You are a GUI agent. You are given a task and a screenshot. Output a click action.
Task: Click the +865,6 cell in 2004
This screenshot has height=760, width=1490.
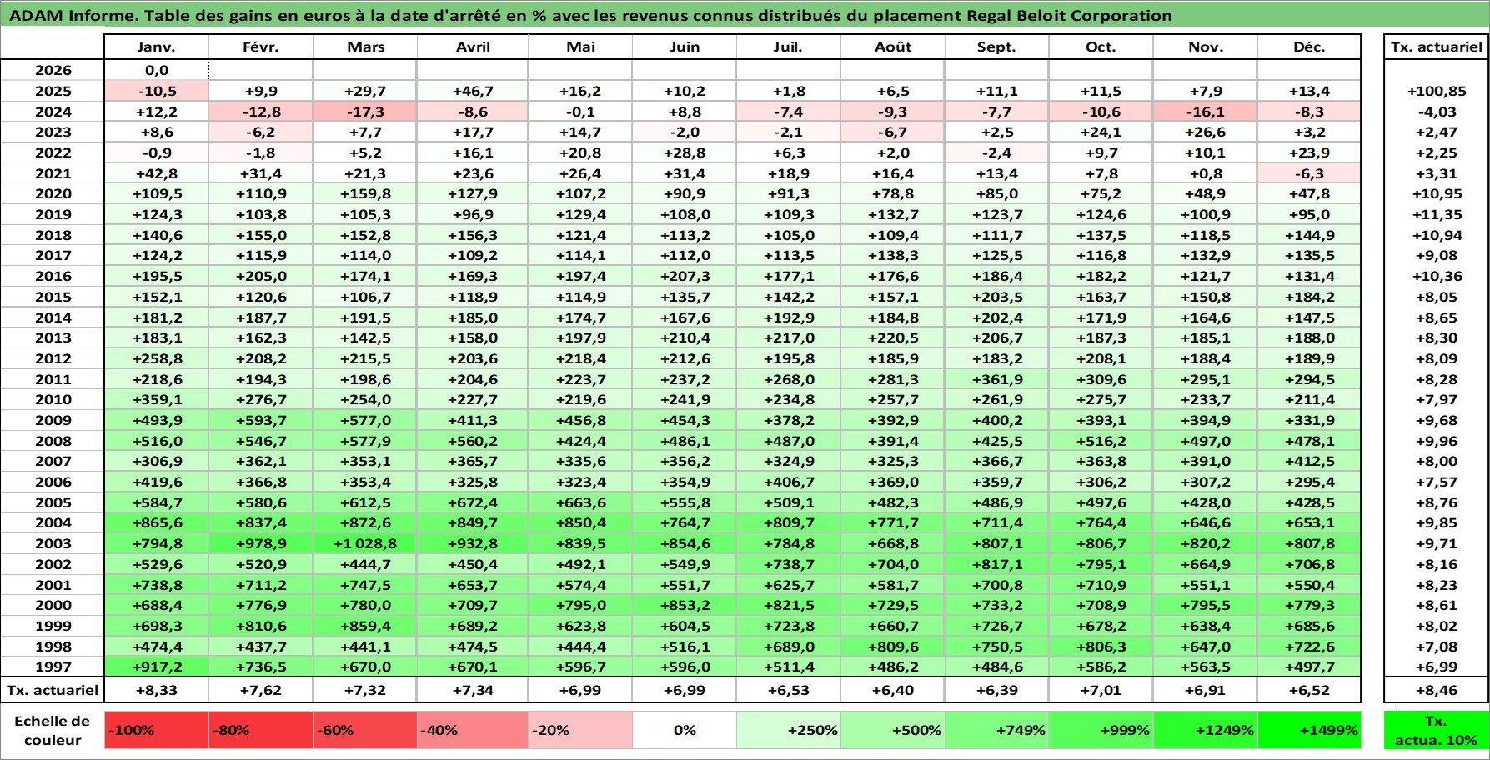click(x=156, y=522)
